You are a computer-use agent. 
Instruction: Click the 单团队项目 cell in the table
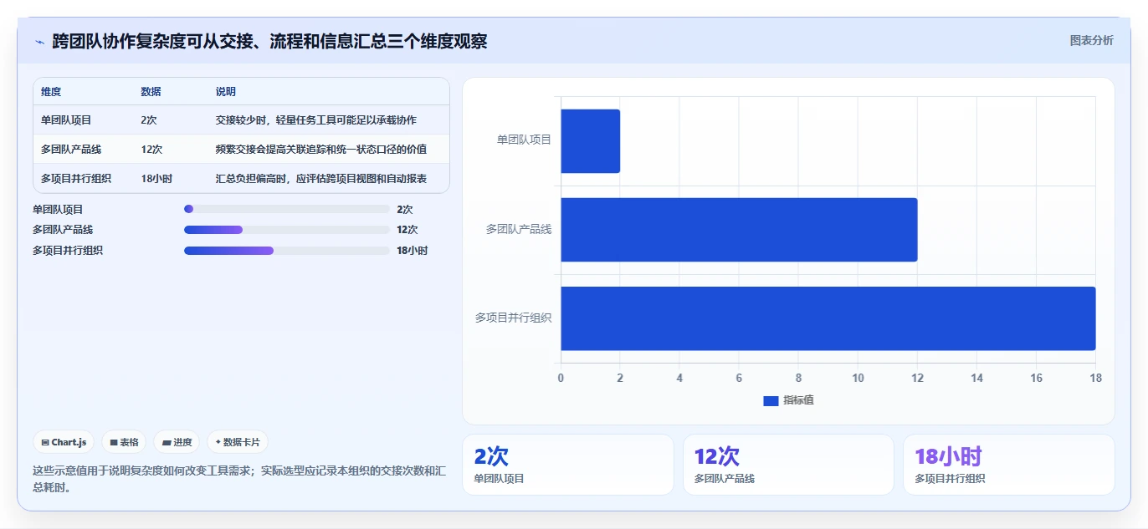[x=66, y=120]
